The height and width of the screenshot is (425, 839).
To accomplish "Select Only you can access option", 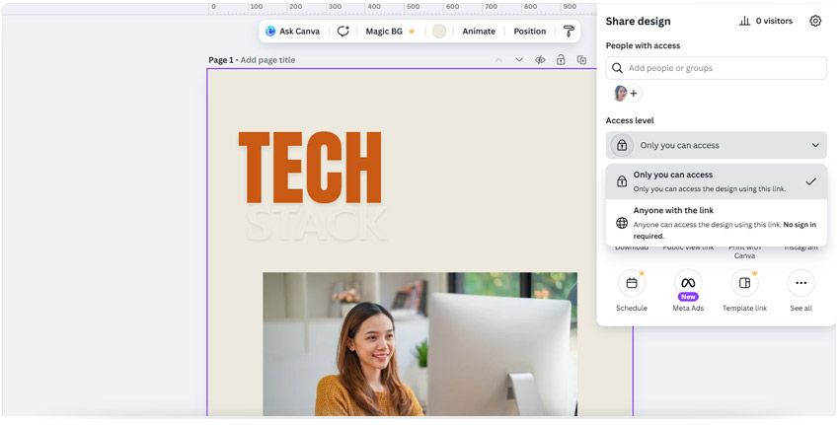I will (716, 181).
